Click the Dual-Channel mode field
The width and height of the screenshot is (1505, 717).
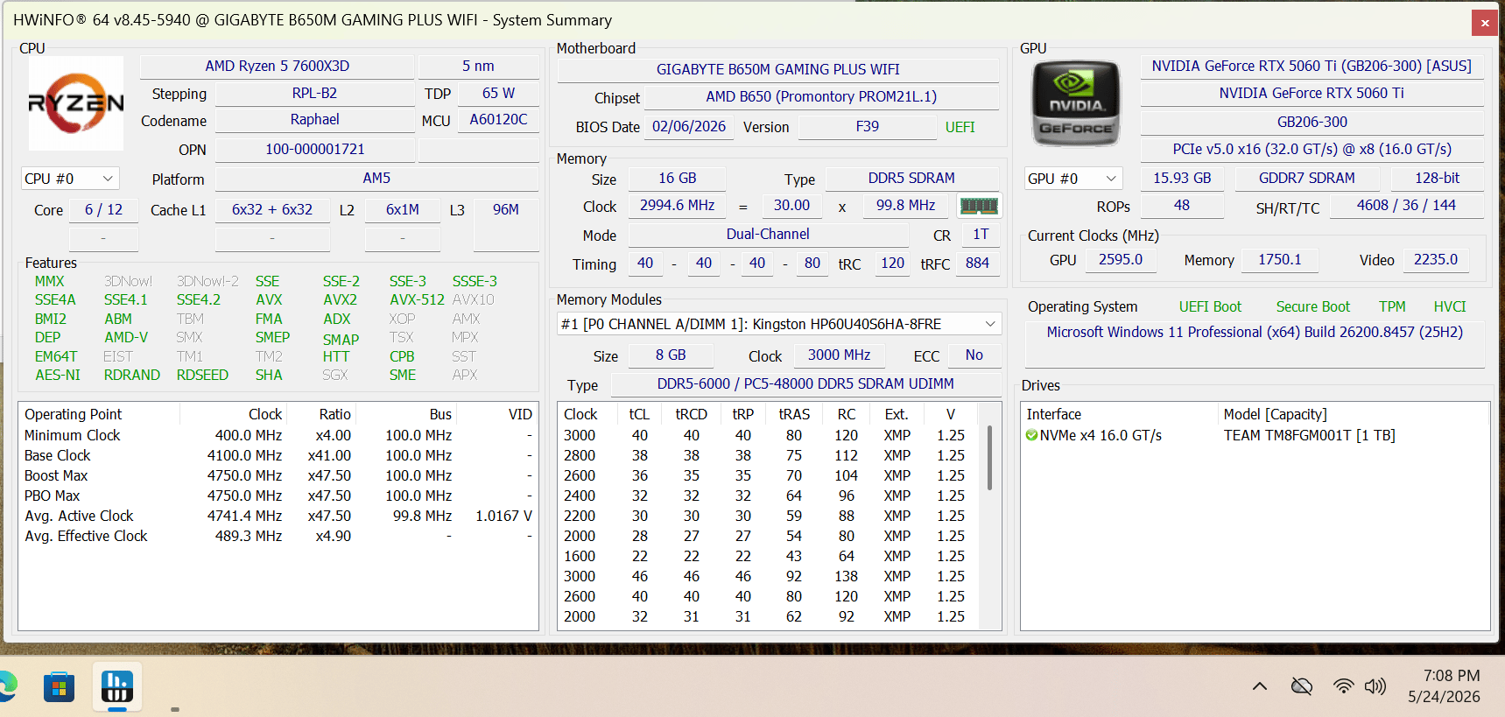pyautogui.click(x=768, y=235)
